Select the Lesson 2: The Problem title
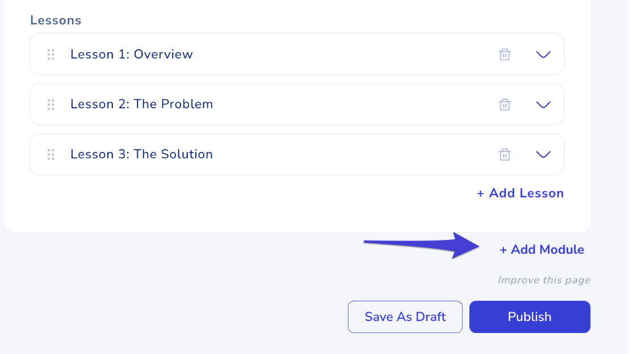Viewport: 630px width, 354px height. pyautogui.click(x=141, y=104)
